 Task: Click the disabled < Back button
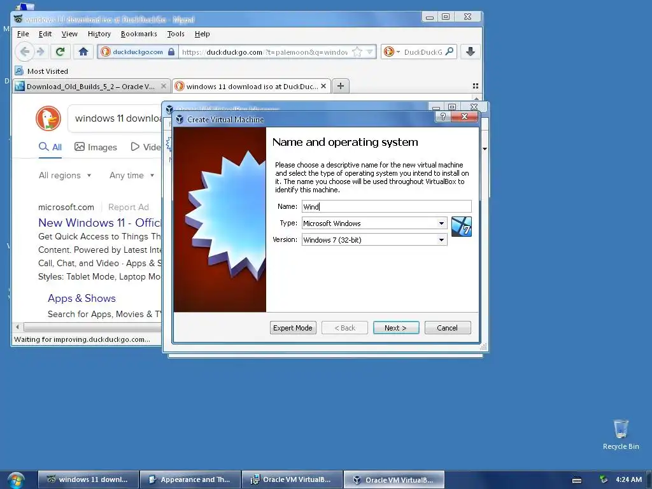tap(344, 328)
